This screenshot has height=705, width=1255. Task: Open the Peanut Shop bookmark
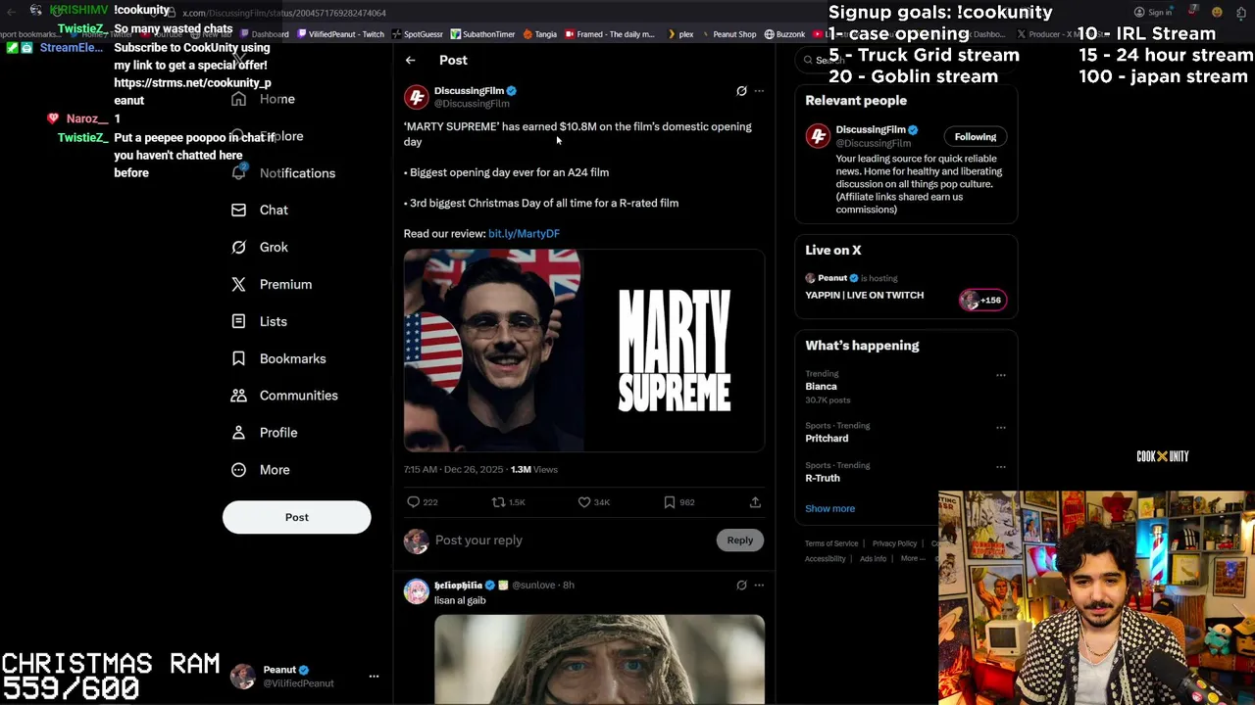pos(728,34)
